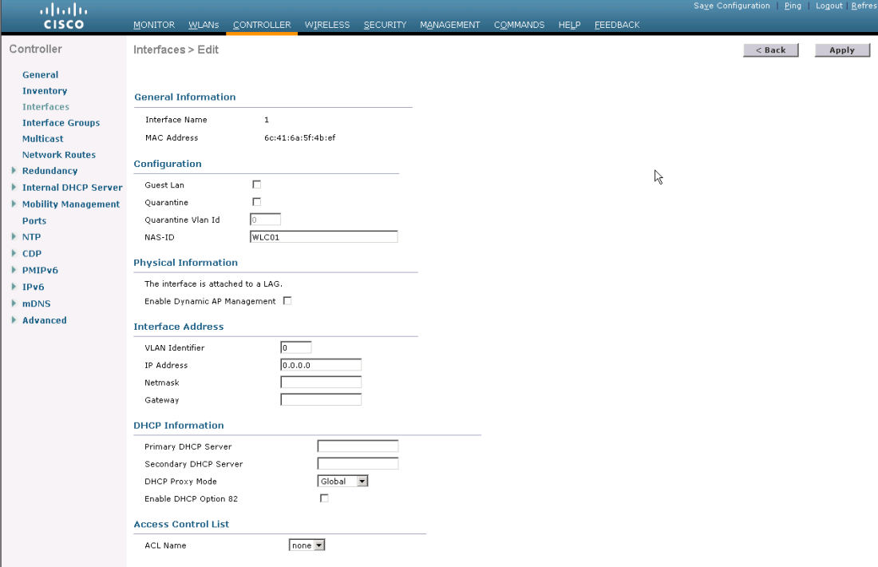Open the MONITOR menu

[153, 25]
